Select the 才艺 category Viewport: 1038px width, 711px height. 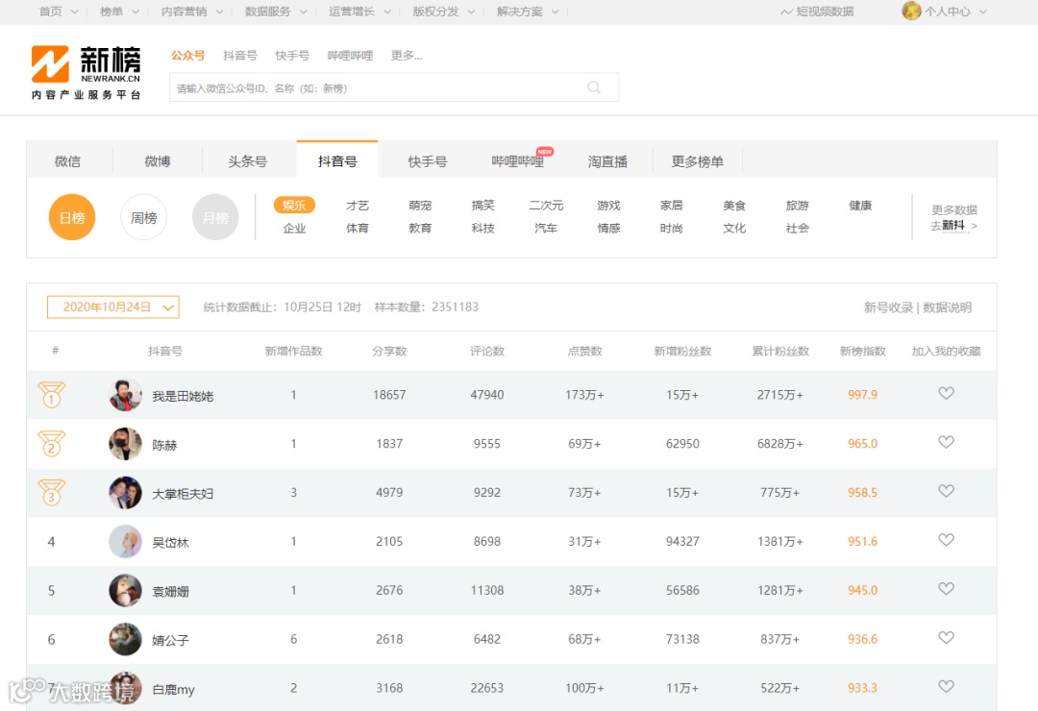357,206
